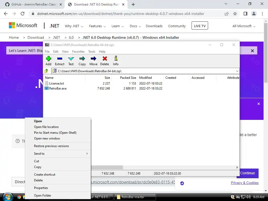Choose Open file location
This screenshot has width=268, height=201.
(58, 127)
